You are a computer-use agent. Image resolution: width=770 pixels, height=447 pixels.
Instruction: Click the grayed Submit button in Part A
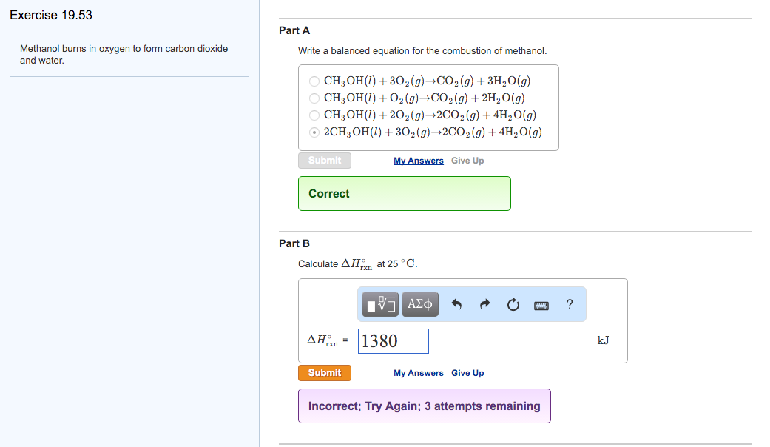tap(325, 161)
